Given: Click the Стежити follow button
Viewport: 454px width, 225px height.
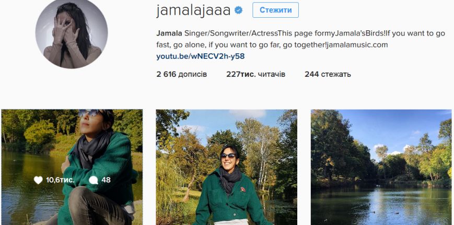Looking at the screenshot, I should 275,10.
